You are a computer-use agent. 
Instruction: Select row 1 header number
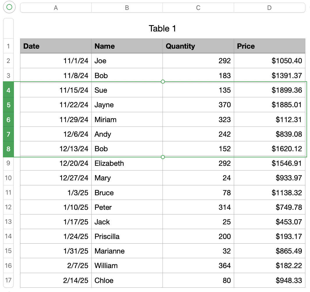point(8,46)
